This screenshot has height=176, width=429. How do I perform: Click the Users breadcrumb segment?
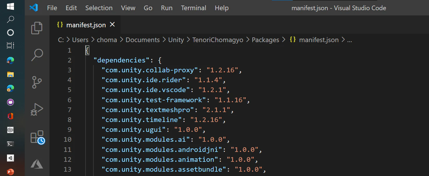[80, 40]
